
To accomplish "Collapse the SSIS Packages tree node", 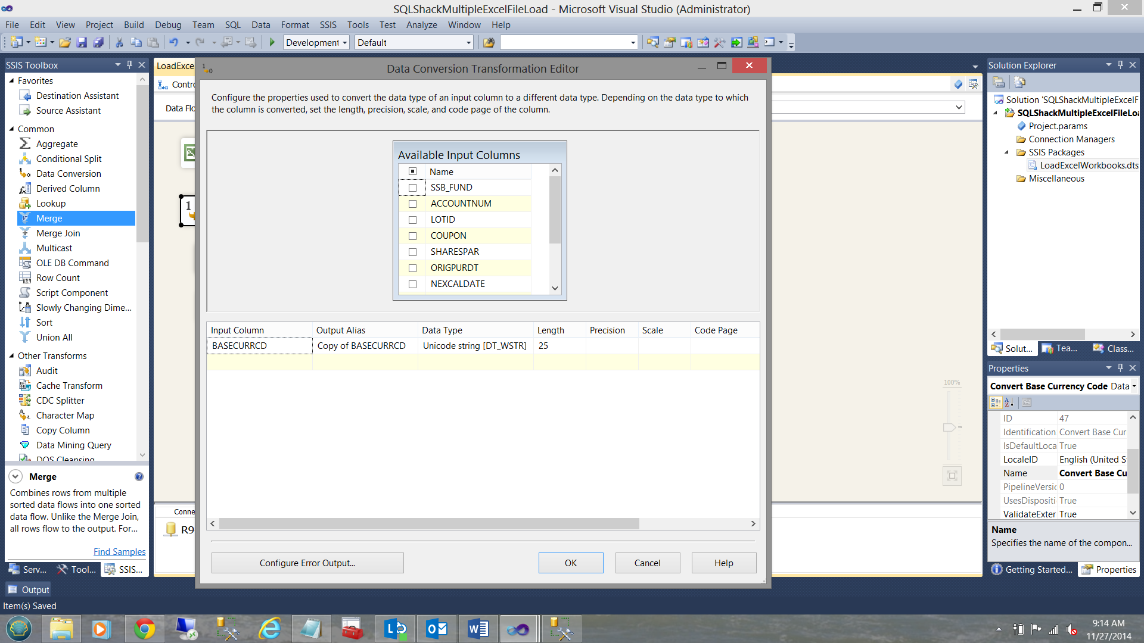I will 1007,152.
